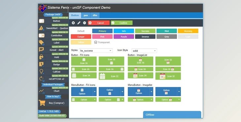Viewport: 241px width, 122px height.
Task: Click the Grey style button
Action: [167, 37]
